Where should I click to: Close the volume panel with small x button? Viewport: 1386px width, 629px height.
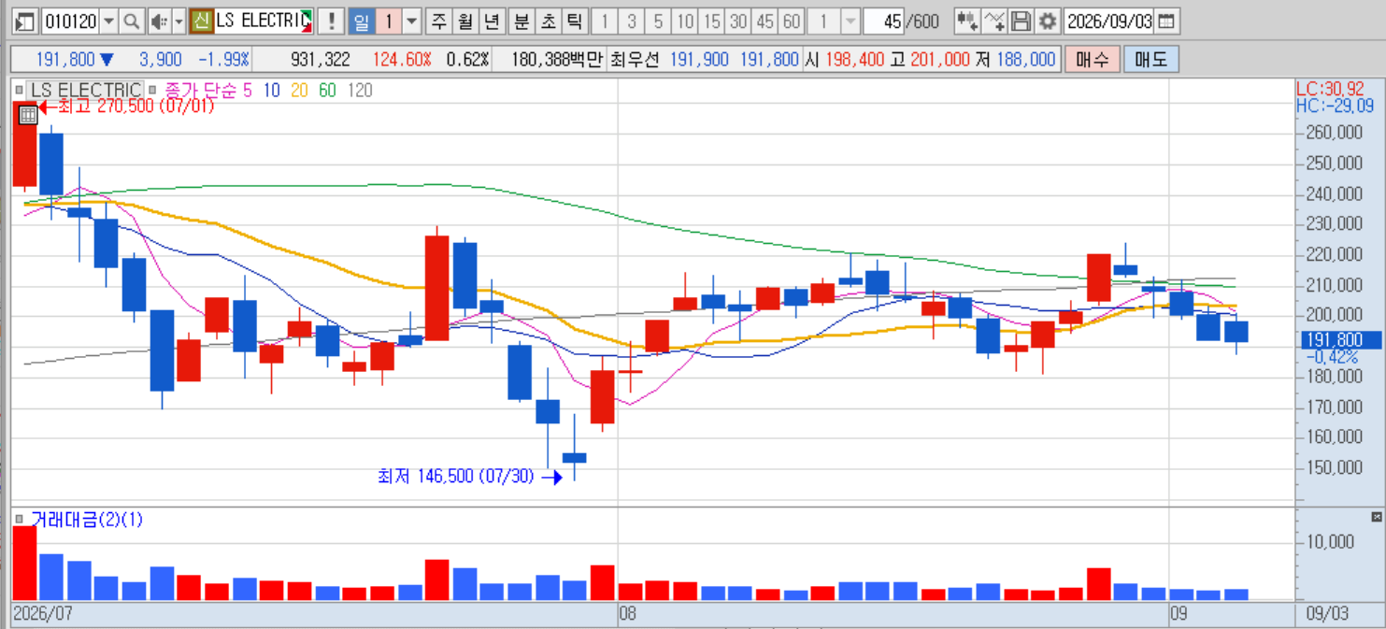(1376, 517)
